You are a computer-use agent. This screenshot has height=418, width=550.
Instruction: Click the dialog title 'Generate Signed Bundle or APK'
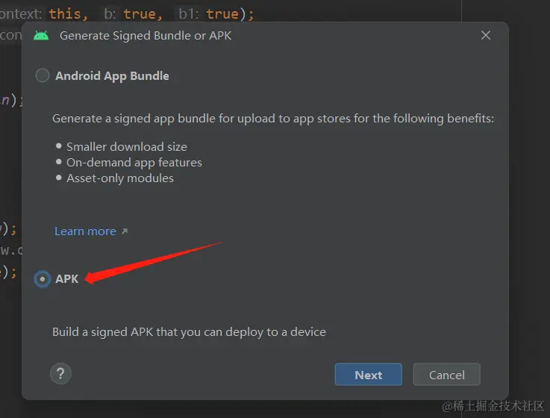tap(146, 35)
